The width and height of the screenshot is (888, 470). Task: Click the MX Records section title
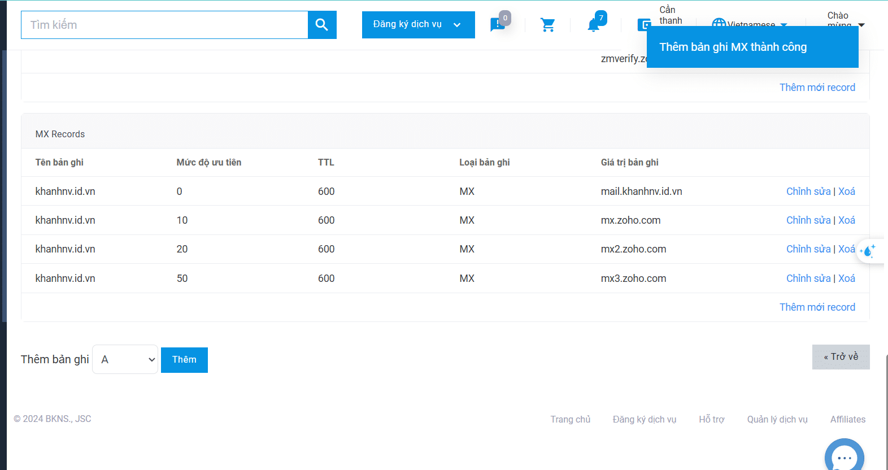(60, 134)
